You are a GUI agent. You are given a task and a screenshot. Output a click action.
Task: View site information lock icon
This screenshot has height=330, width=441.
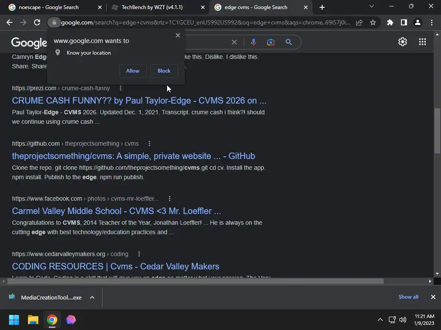(54, 22)
